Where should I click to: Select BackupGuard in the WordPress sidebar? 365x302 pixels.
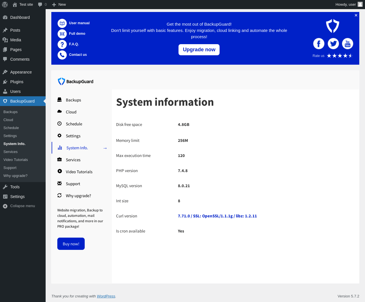[23, 101]
